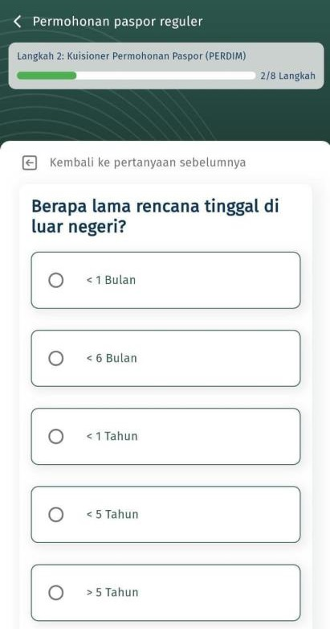This screenshot has width=330, height=629.
Task: Click the '< 1 Bulan' option text
Action: point(111,280)
